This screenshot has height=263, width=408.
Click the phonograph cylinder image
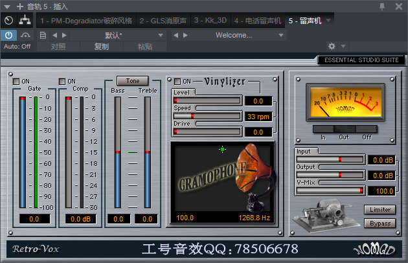325,216
